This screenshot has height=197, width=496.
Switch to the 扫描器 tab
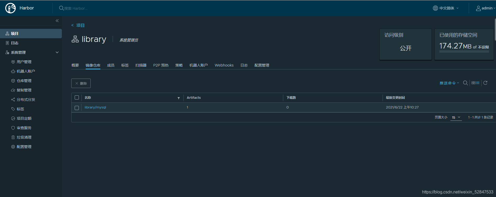click(141, 65)
